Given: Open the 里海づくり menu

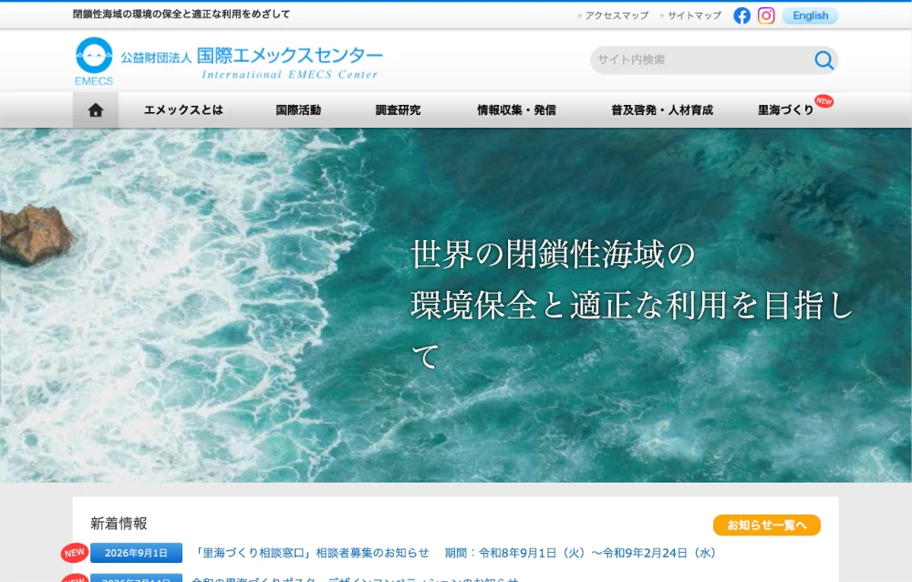Looking at the screenshot, I should coord(786,110).
